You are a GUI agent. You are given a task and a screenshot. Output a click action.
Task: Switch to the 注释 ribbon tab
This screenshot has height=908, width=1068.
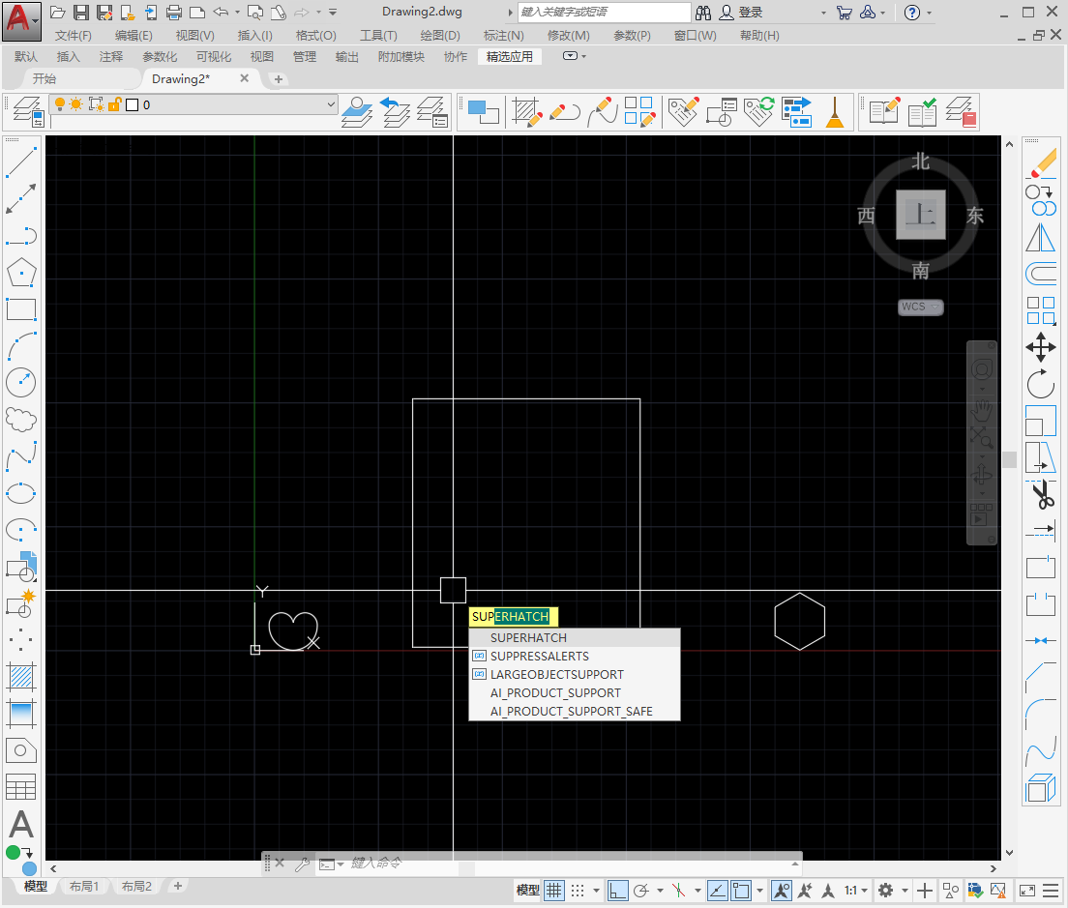110,56
